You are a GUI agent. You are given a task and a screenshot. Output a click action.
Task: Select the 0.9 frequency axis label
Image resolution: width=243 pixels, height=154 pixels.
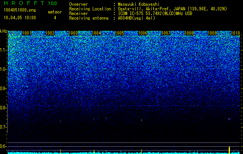[x=3, y=89]
